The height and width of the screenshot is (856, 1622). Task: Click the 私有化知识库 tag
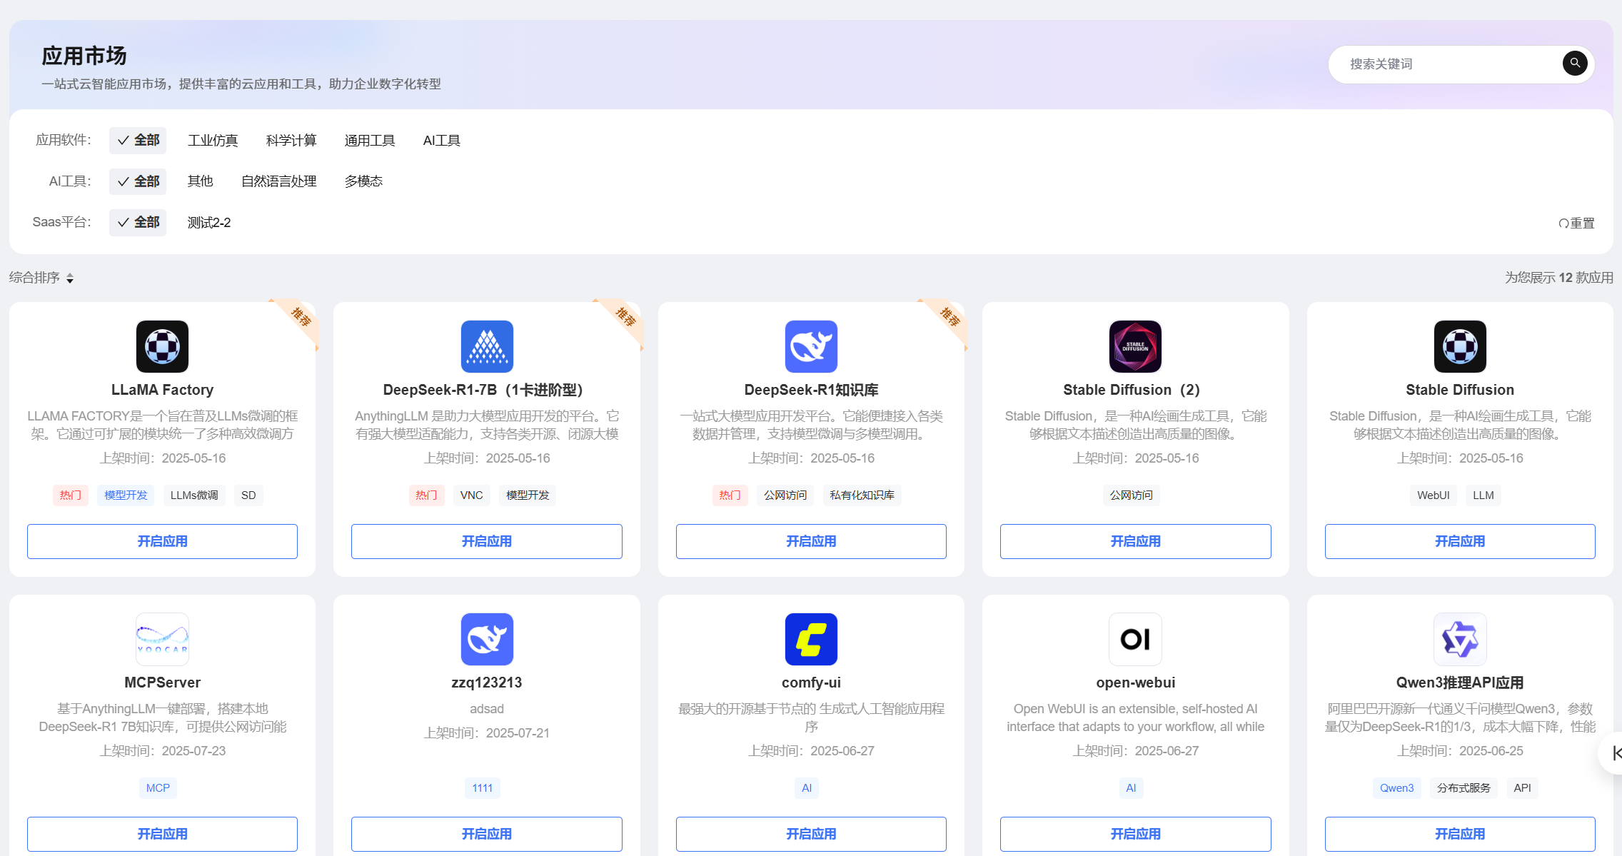tap(862, 495)
